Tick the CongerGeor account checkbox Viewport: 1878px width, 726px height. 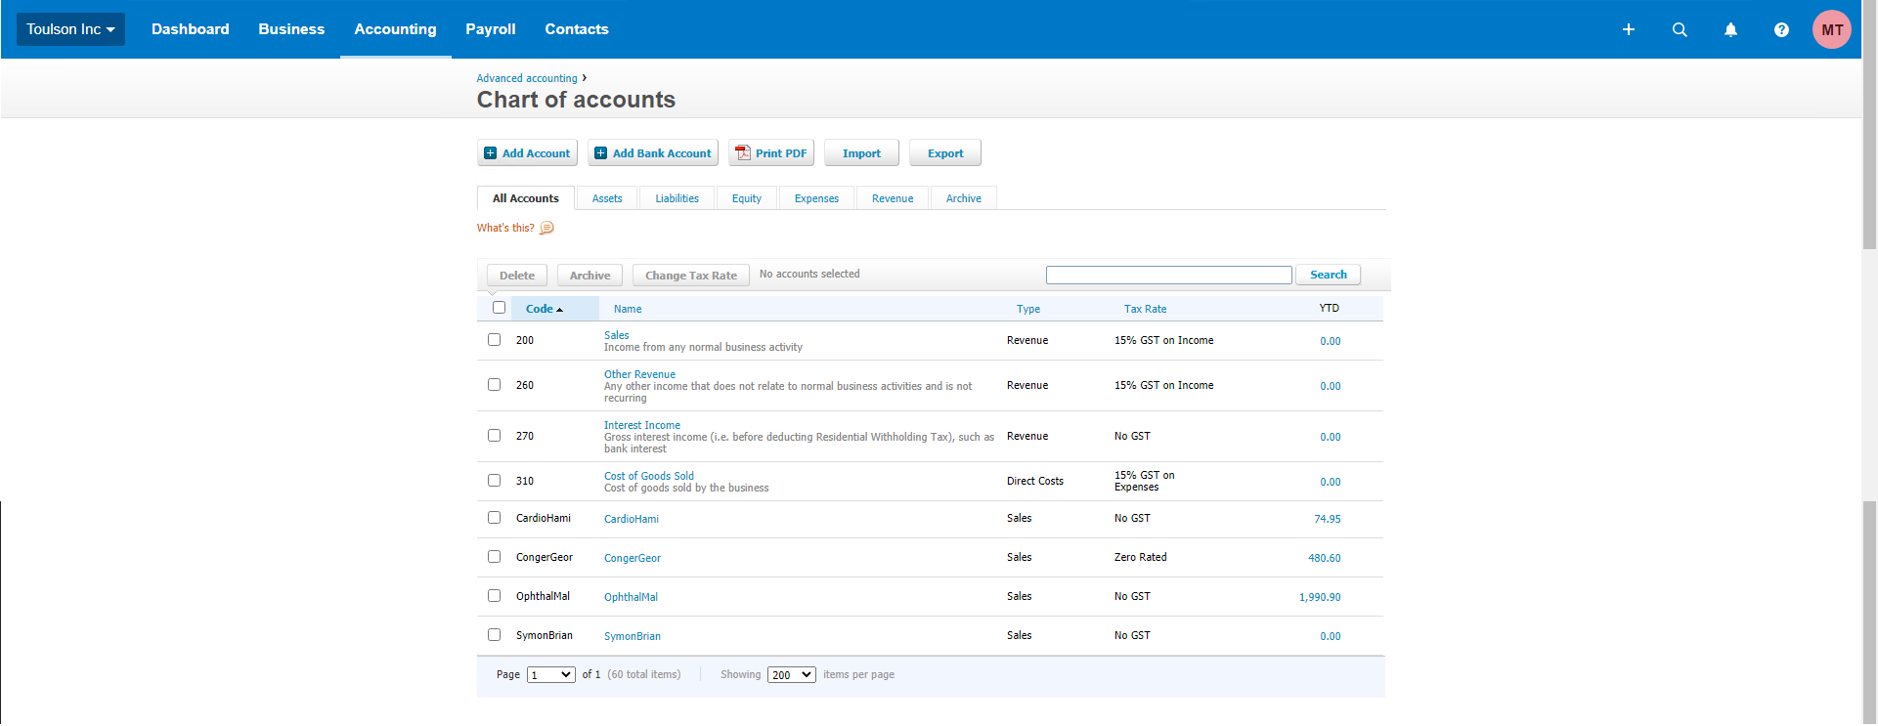click(494, 557)
